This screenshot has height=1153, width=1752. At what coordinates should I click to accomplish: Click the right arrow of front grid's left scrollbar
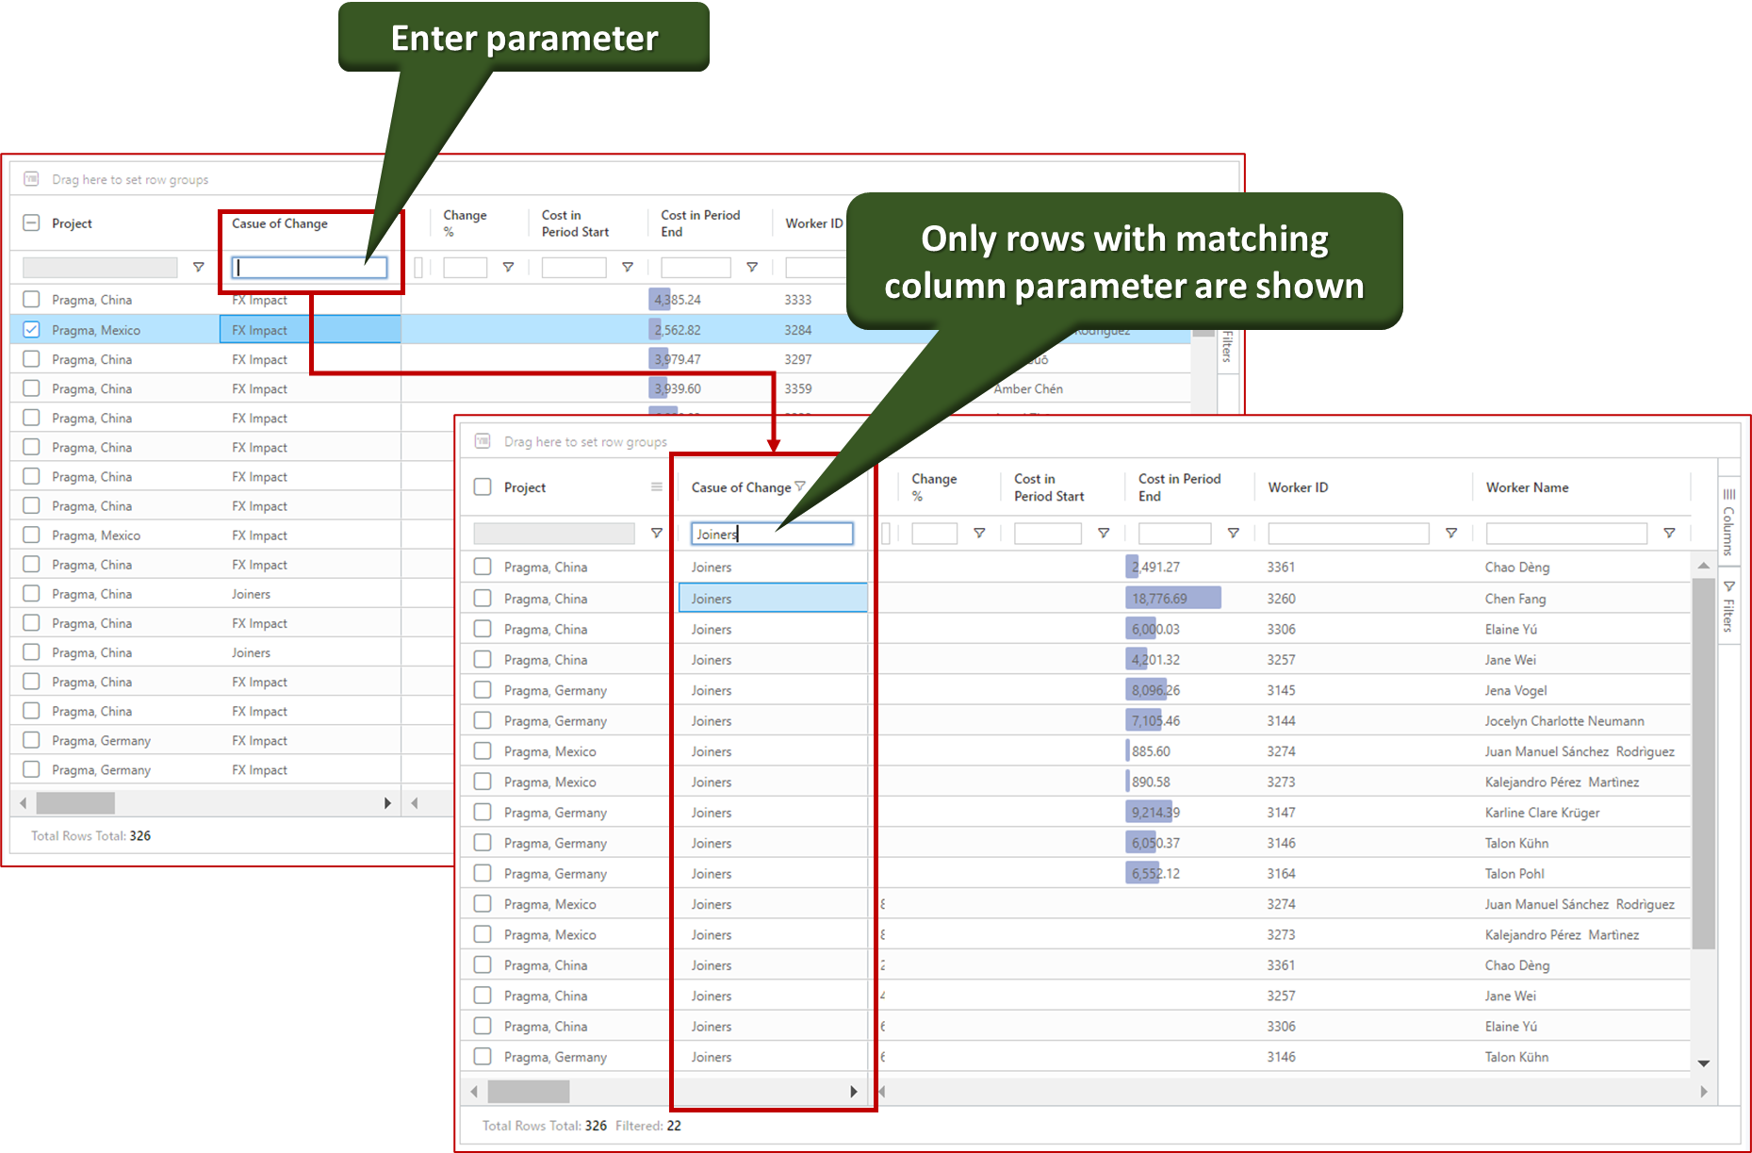coord(854,1092)
